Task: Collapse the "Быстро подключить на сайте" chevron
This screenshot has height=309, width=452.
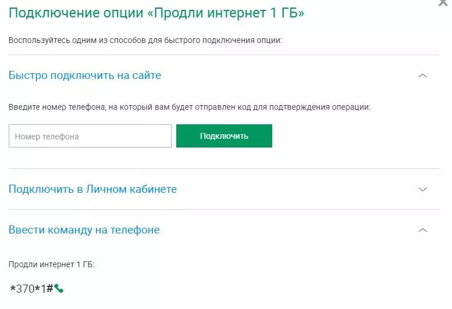Action: tap(422, 76)
